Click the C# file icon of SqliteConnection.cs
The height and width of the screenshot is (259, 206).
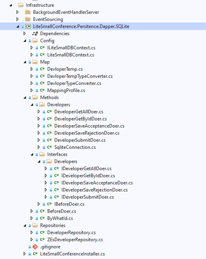click(x=50, y=147)
